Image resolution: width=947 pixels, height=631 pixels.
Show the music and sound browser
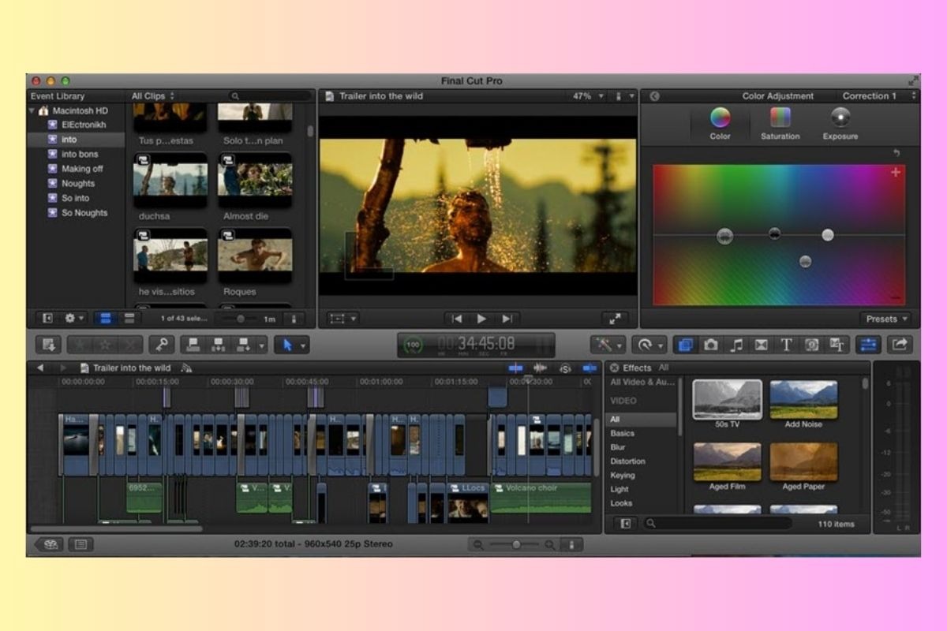click(736, 345)
